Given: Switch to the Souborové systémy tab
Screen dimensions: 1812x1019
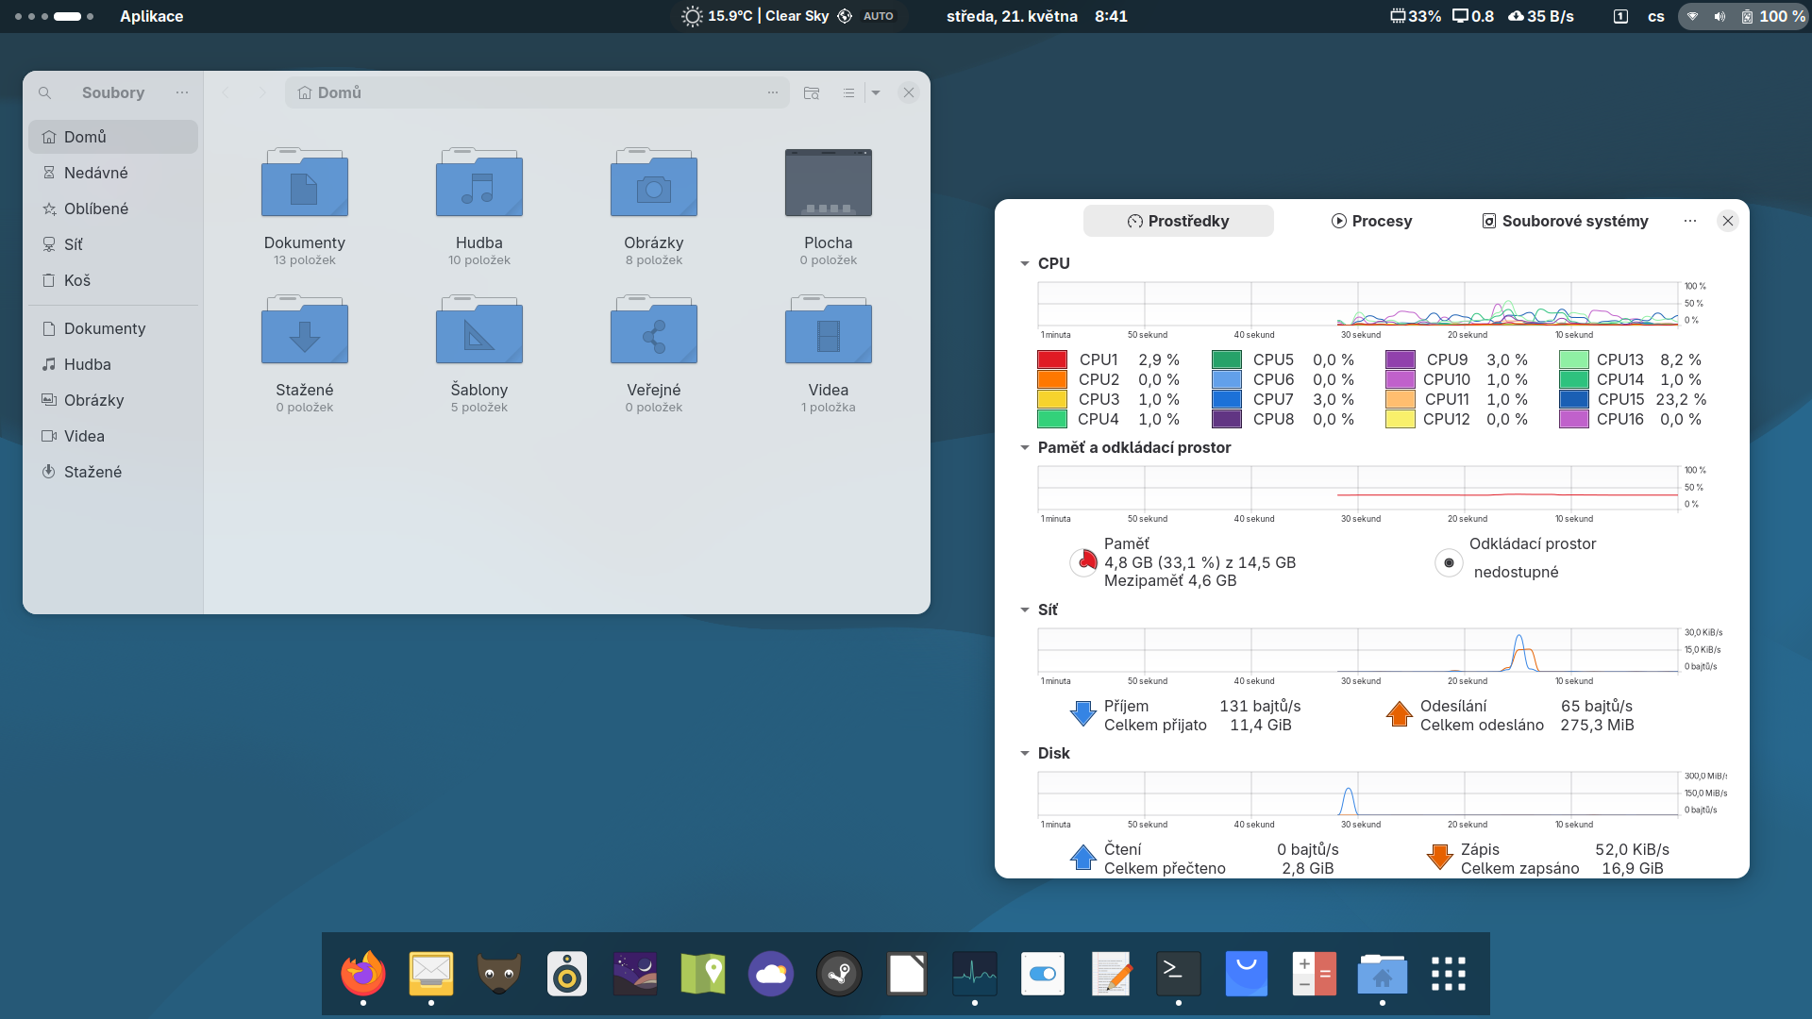Looking at the screenshot, I should pyautogui.click(x=1565, y=221).
